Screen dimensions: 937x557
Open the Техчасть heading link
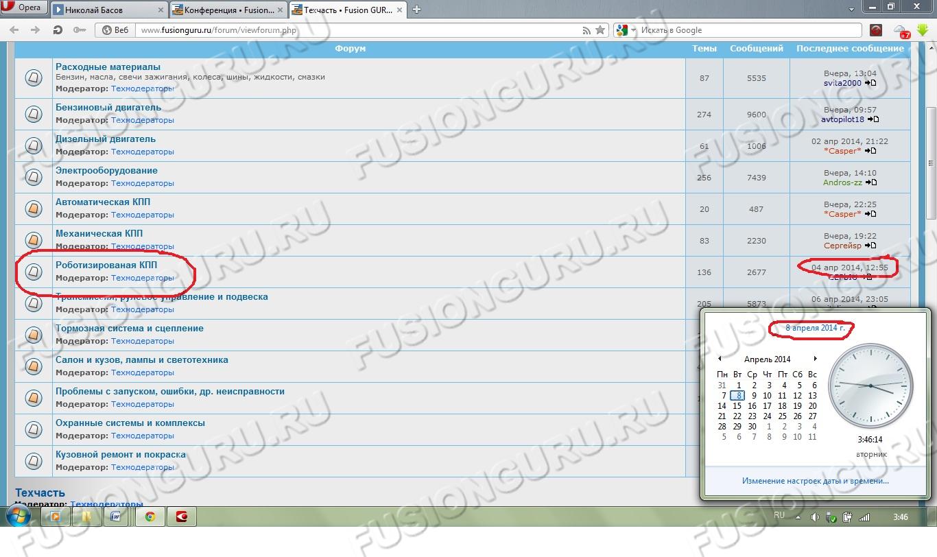40,493
